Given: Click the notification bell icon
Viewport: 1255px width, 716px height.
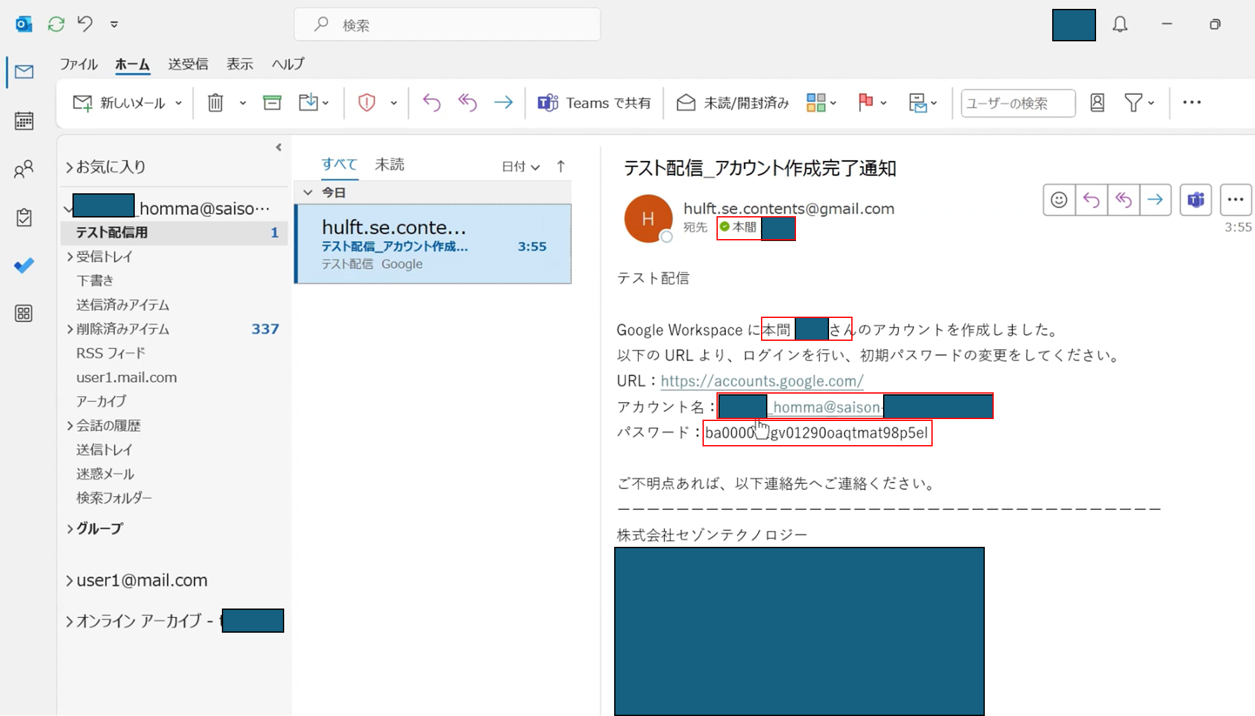Looking at the screenshot, I should coord(1120,25).
